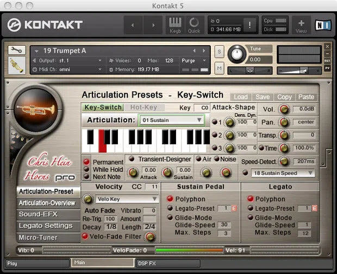The height and width of the screenshot is (274, 337).
Task: Click the Key C0 value field
Action: (x=201, y=108)
